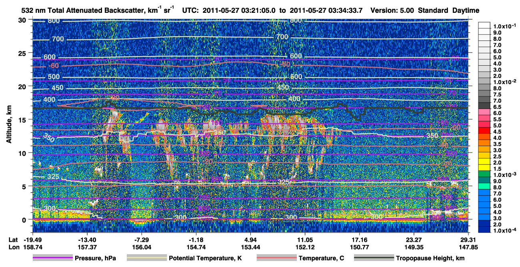
Task: Click the colorbar label '1.0x10-4'
Action: 505,231
